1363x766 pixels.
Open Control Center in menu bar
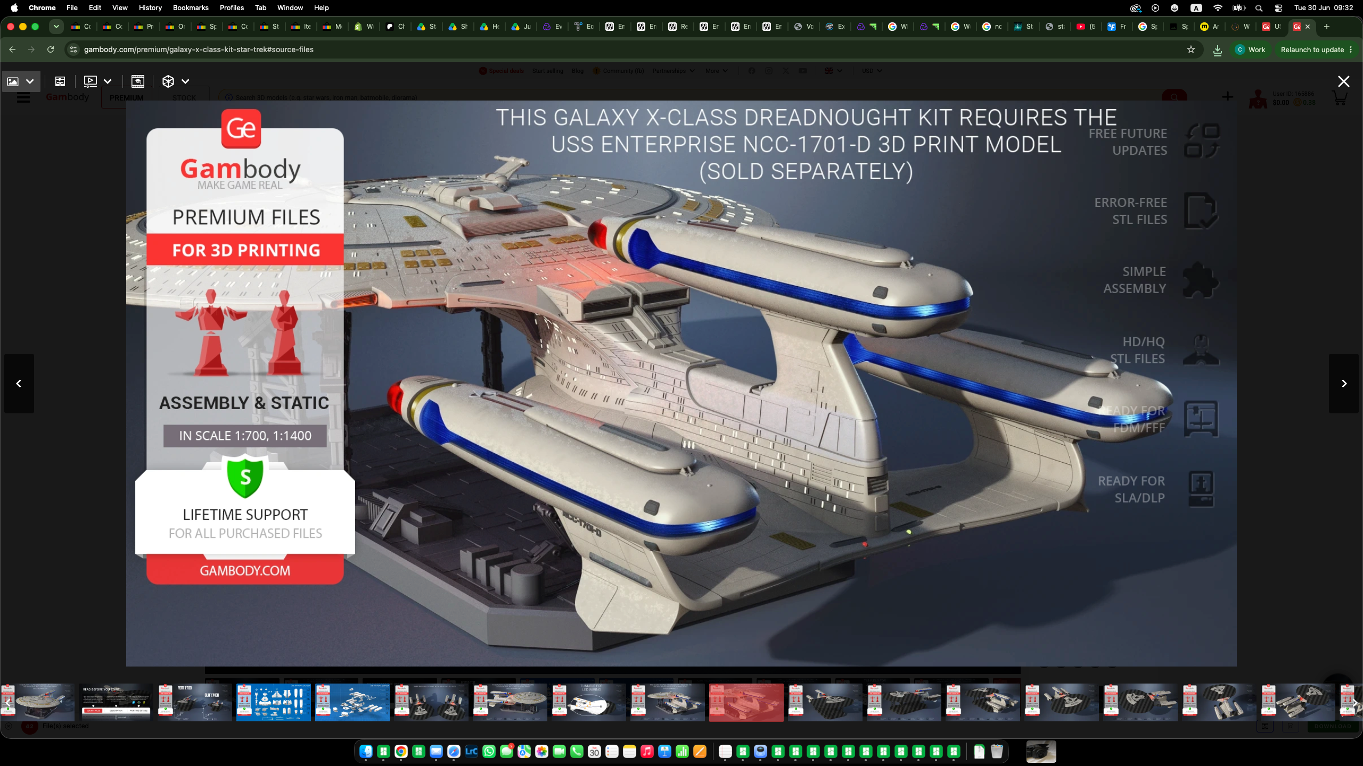coord(1278,8)
